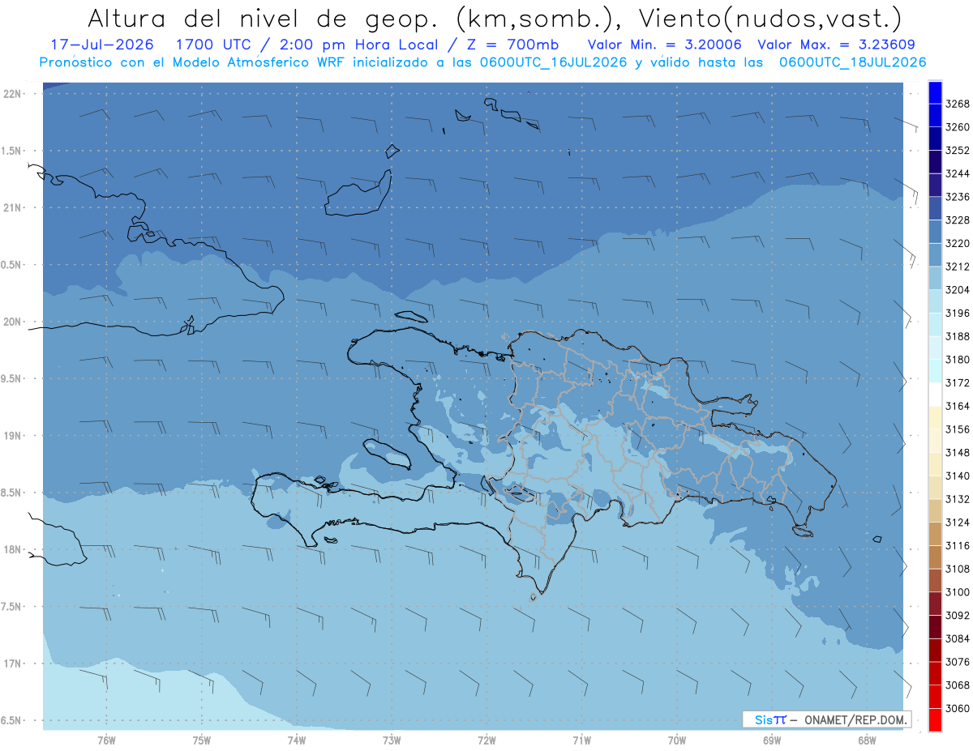Click the '3252' colorbar label

pos(958,150)
